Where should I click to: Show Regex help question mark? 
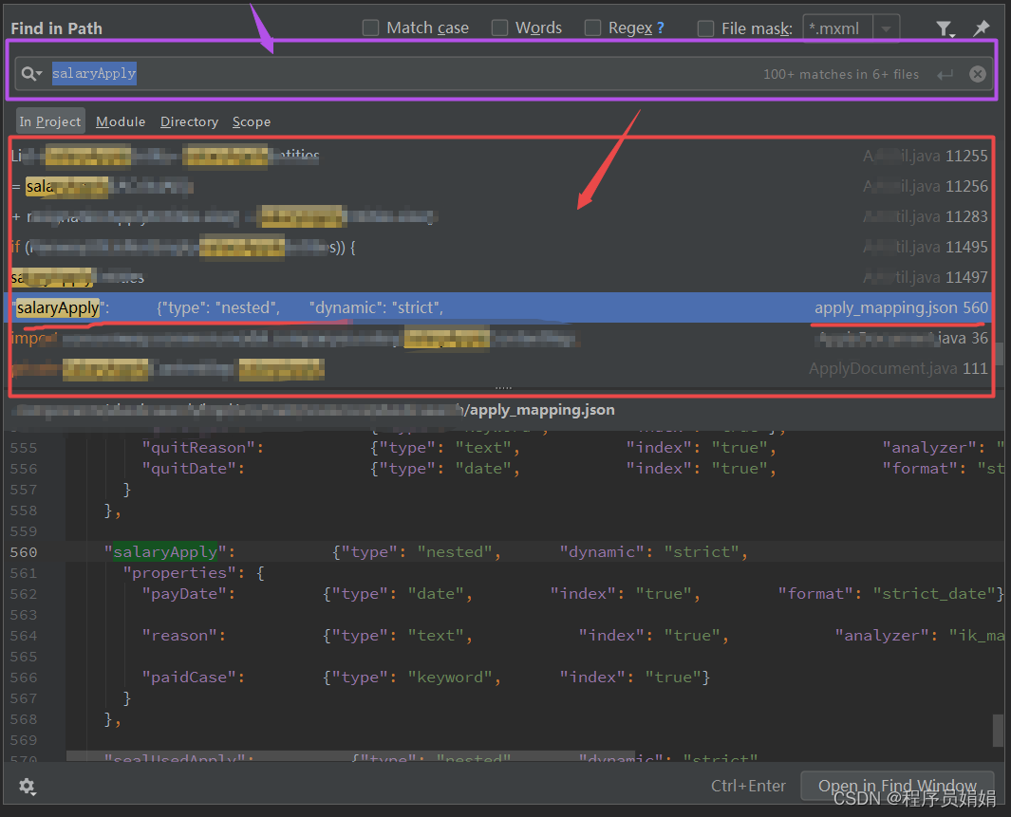661,28
